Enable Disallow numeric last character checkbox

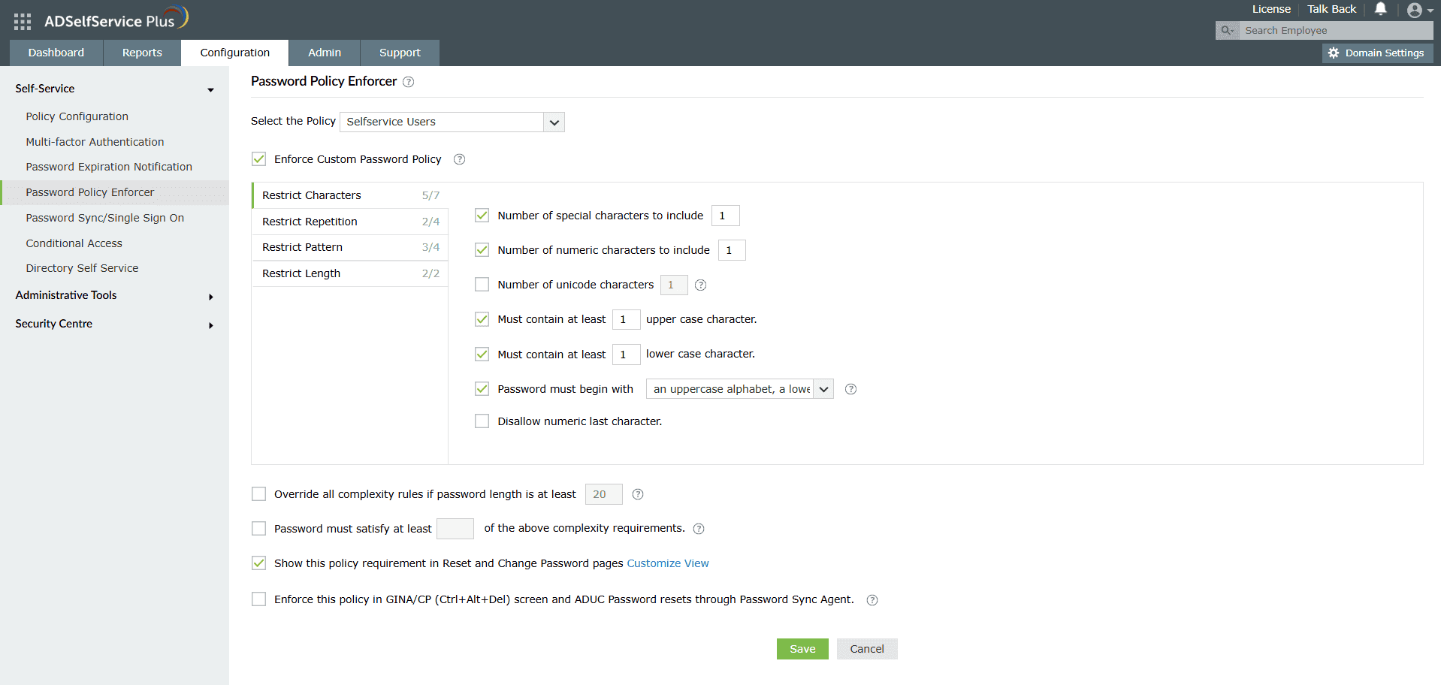click(482, 421)
